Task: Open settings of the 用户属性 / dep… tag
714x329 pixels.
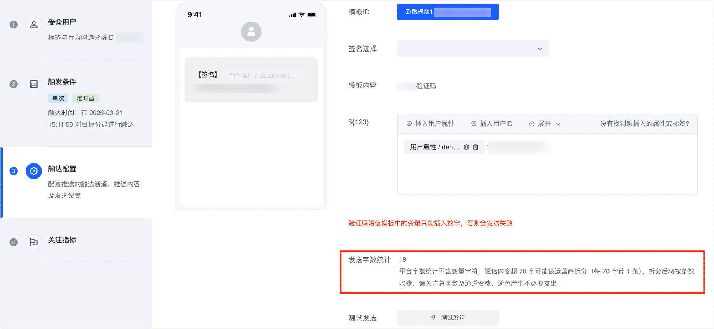Action: (x=466, y=147)
